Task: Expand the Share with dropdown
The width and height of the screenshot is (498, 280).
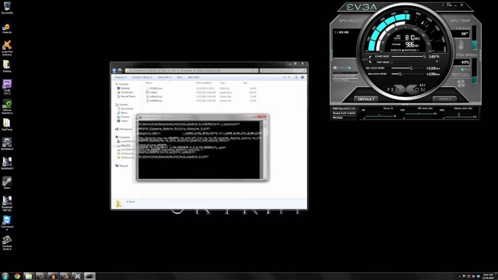Action: tap(164, 77)
